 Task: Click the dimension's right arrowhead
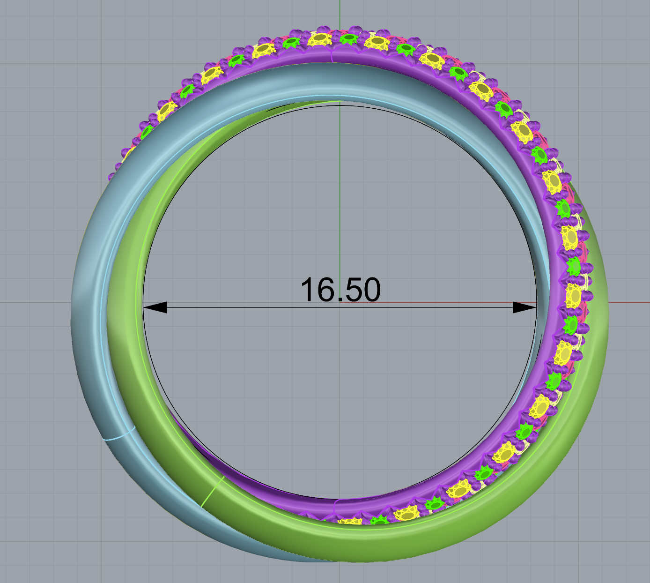(524, 307)
